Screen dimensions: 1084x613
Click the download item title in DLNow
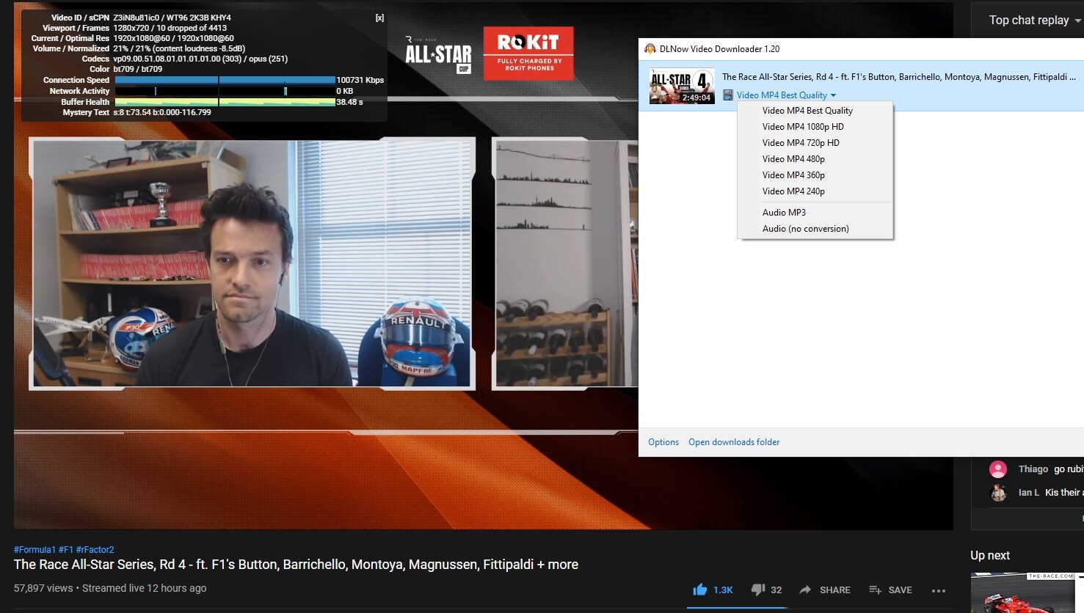pos(899,77)
